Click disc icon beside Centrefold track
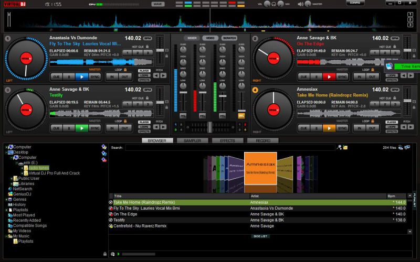 pyautogui.click(x=111, y=226)
